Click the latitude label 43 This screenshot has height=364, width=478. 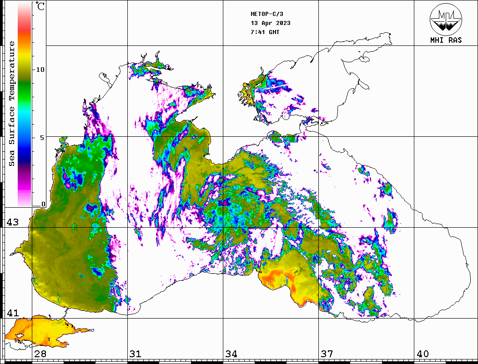point(12,222)
